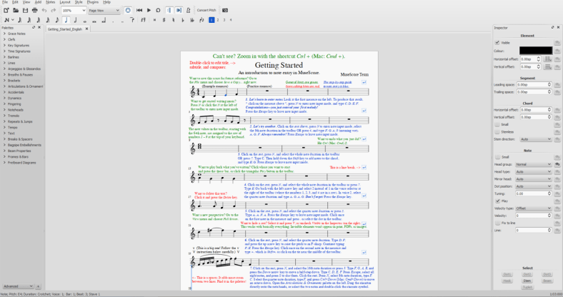Viewport: 563px width, 297px height.
Task: Toggle the metronome icon
Action: pos(187,11)
